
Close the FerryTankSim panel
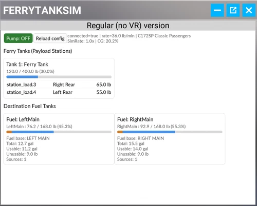(249, 10)
